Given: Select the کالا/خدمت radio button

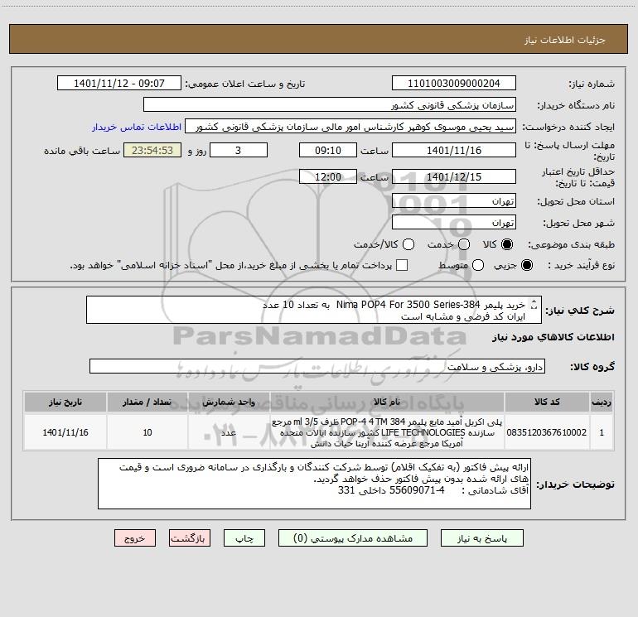Looking at the screenshot, I should point(408,244).
